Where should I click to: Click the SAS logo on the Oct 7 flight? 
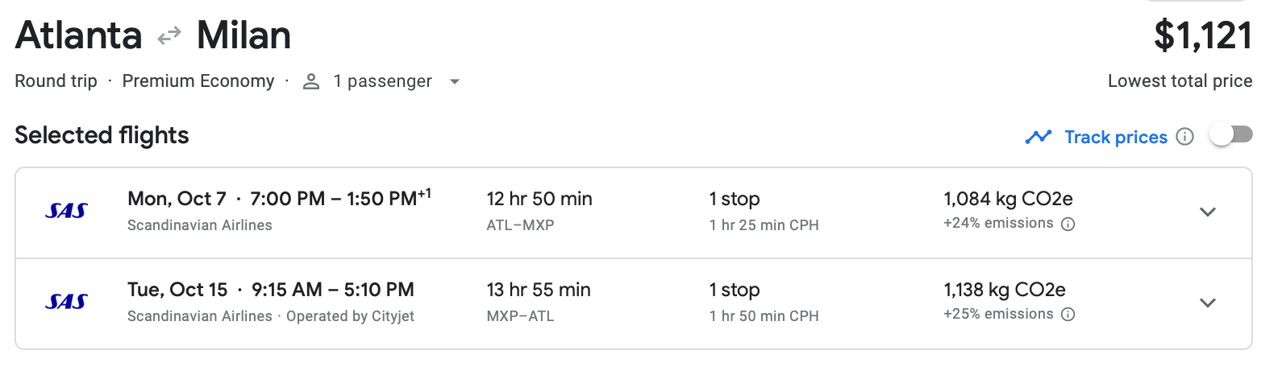coord(66,211)
